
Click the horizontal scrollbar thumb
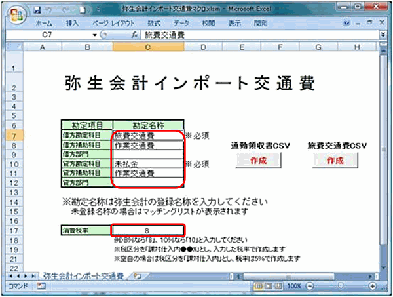click(x=289, y=277)
